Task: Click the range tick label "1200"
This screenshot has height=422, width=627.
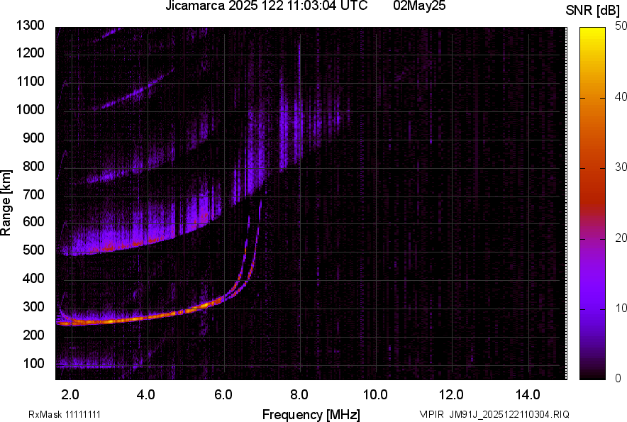Action: (30, 52)
